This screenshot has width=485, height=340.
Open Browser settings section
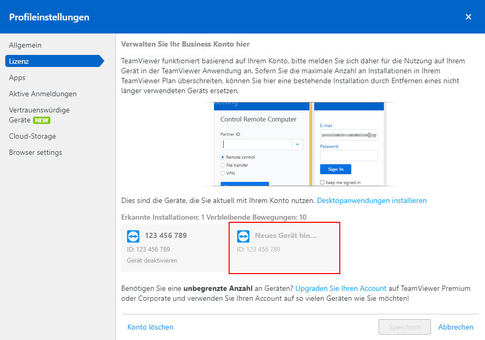[36, 152]
